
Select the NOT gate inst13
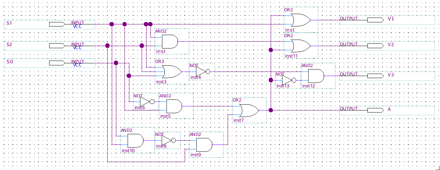point(288,80)
